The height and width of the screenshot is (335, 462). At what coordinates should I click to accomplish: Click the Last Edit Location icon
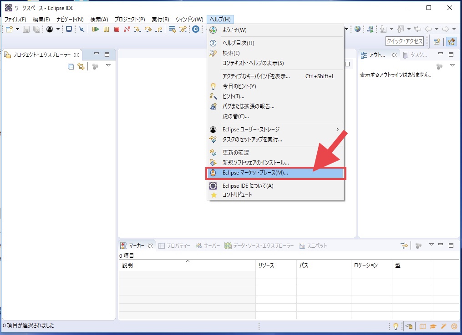pos(417,29)
